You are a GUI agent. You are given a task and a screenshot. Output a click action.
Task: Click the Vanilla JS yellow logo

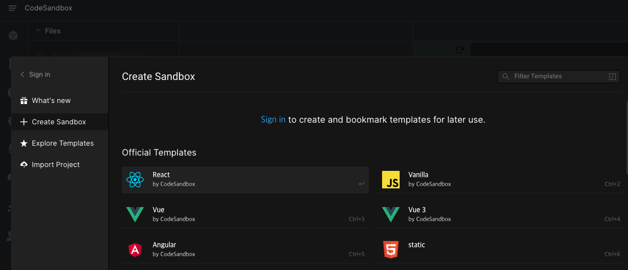click(x=391, y=180)
